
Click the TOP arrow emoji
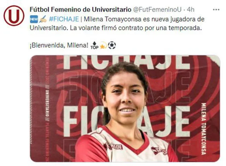click(x=94, y=46)
